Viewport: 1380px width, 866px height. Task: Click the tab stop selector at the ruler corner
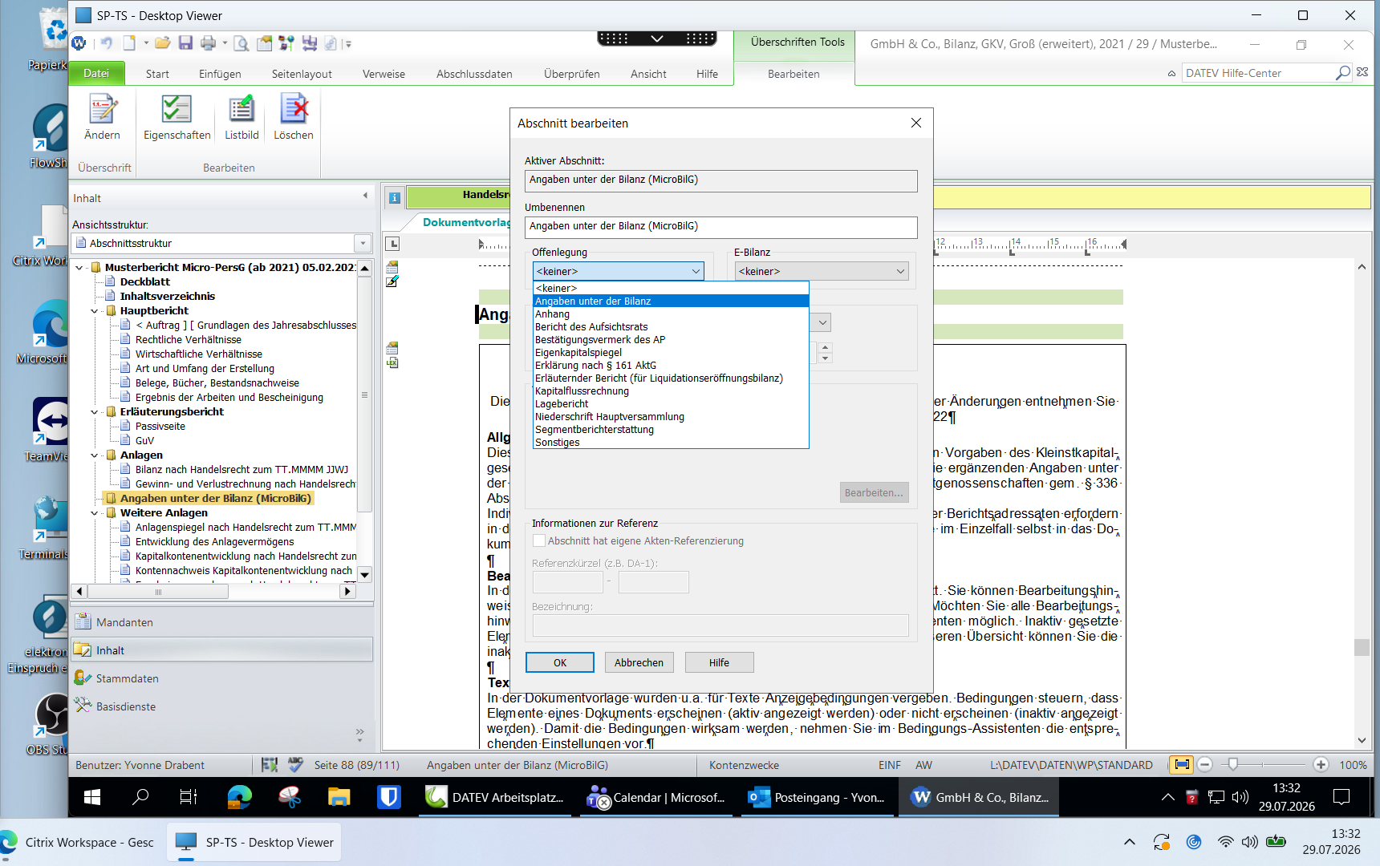pyautogui.click(x=392, y=244)
